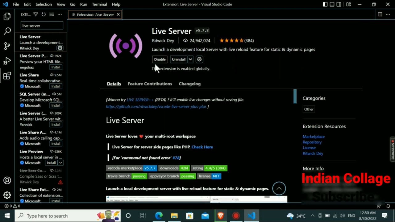Open the LIVE SERVER++ link
Viewport: 395px width, 222px height.
(x=140, y=100)
